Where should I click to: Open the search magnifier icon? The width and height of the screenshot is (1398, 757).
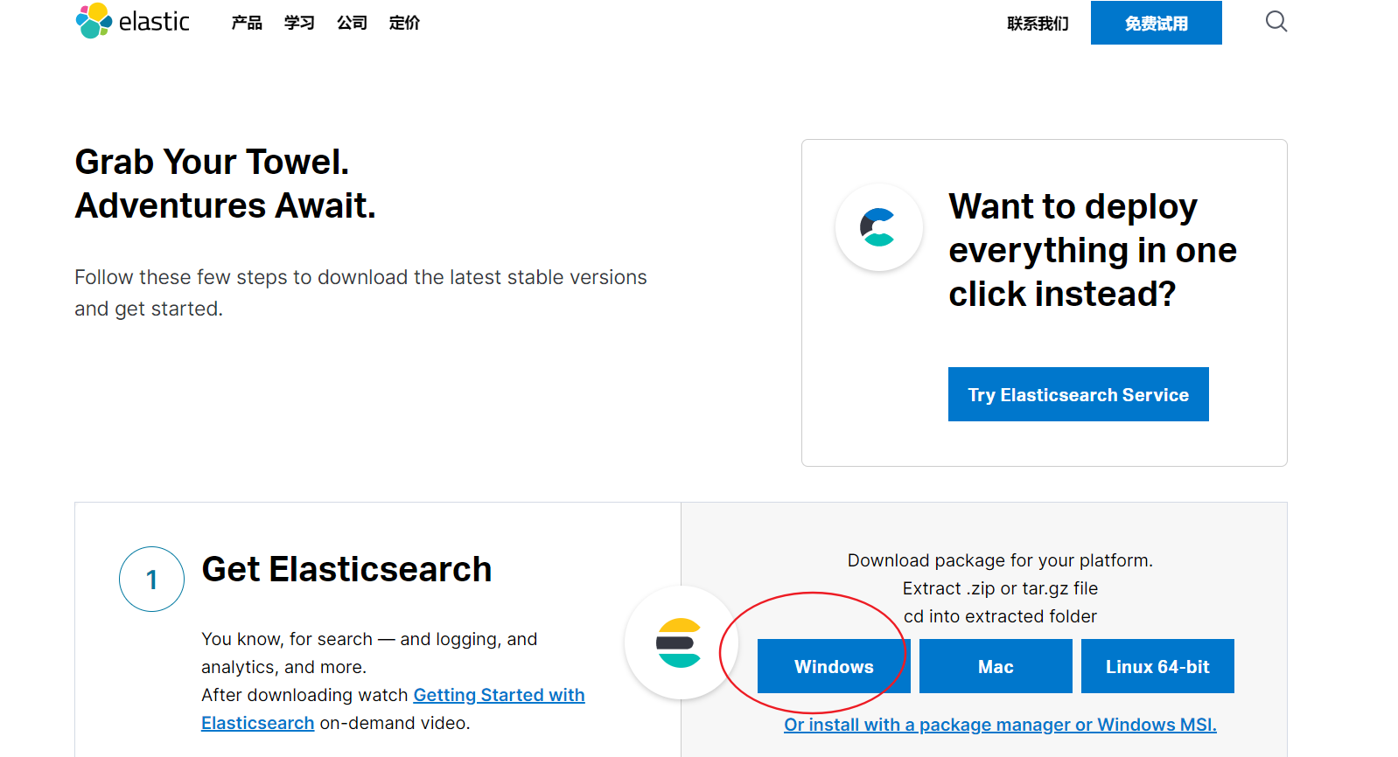pos(1276,22)
